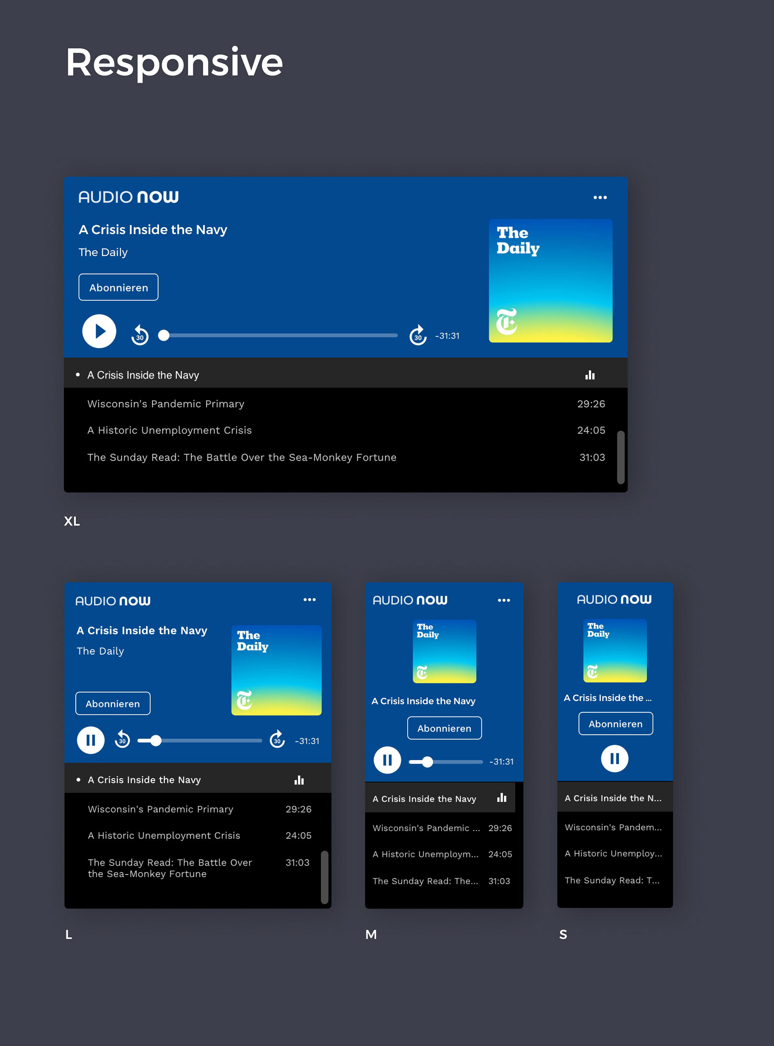The image size is (774, 1046).
Task: Select A Historic Unemployment Crisis in L playlist
Action: tap(198, 835)
